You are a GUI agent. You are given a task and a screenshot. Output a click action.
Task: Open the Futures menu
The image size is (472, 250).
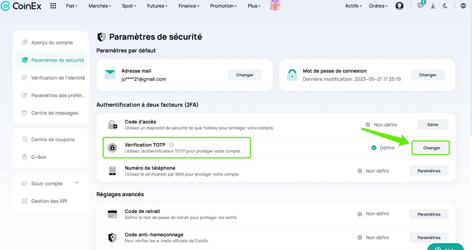coord(157,6)
